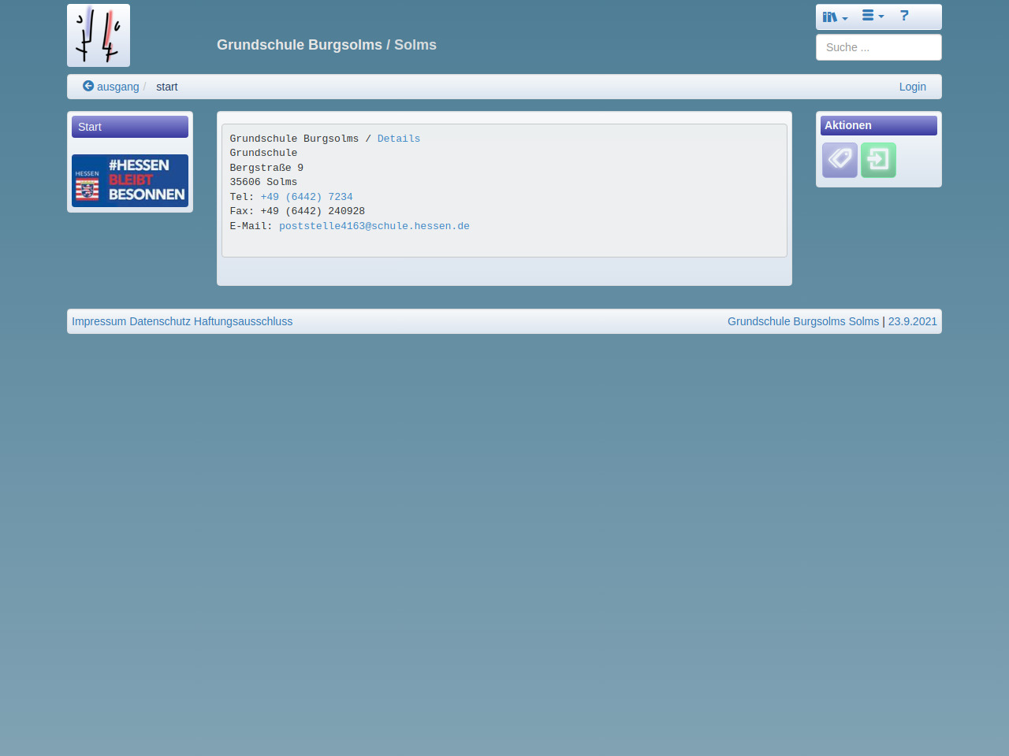This screenshot has height=756, width=1009.
Task: Go back via the ausgang arrow link
Action: coord(111,87)
